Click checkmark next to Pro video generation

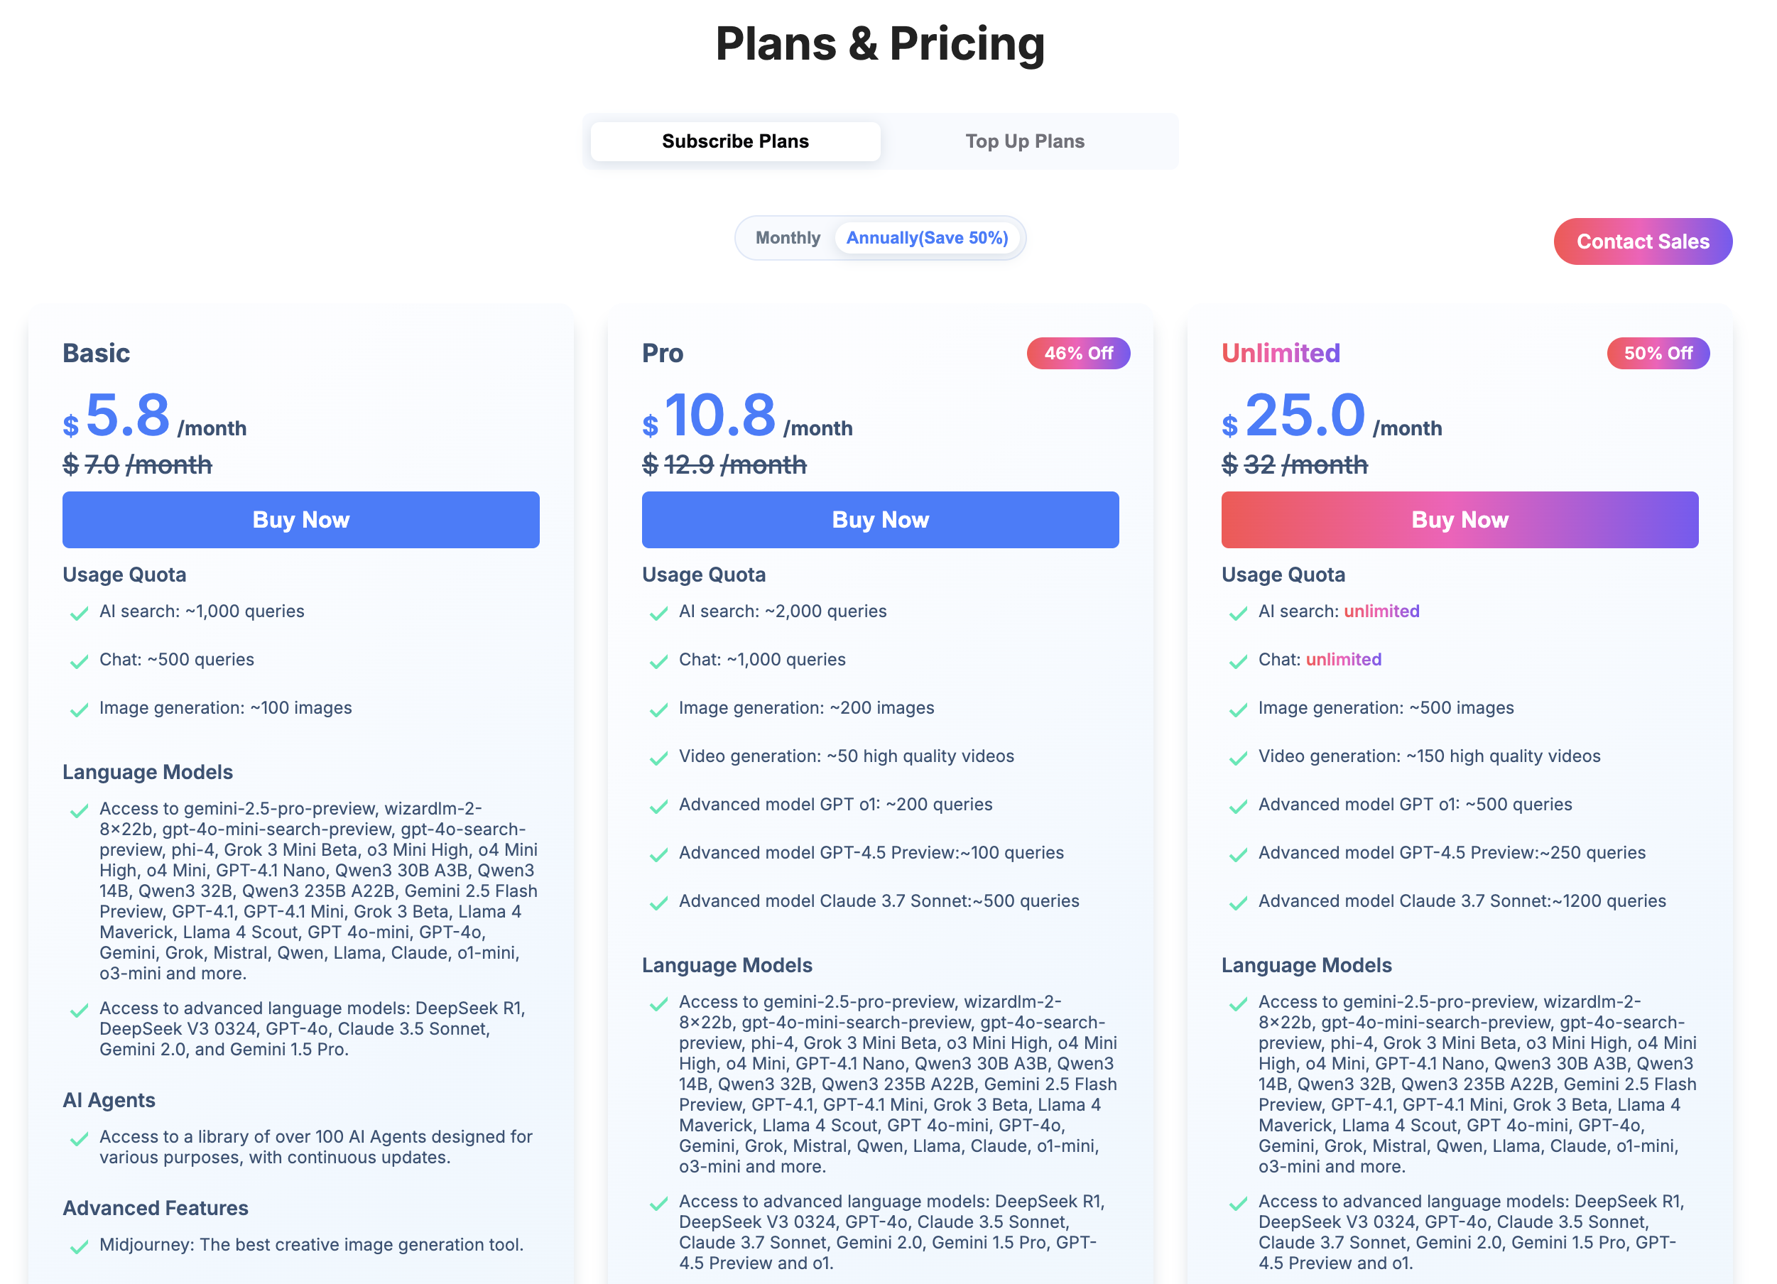click(659, 758)
